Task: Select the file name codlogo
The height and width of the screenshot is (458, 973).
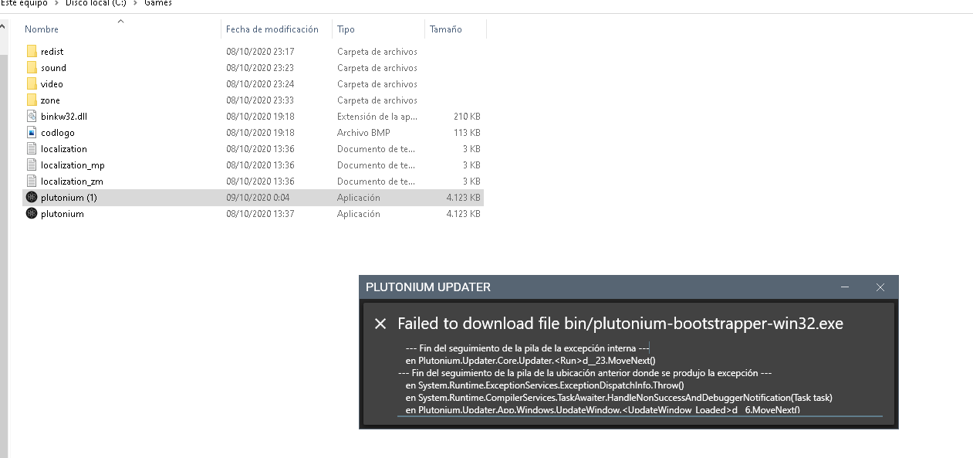Action: (x=58, y=133)
